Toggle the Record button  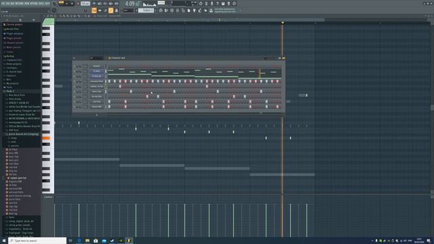(78, 3)
